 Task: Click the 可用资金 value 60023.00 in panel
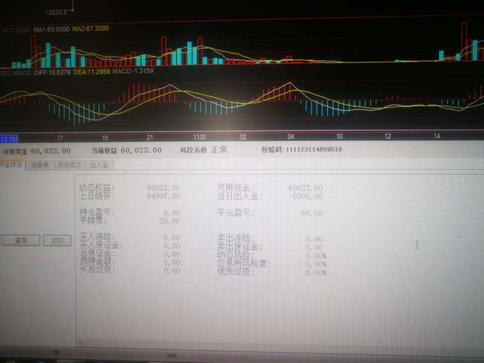pos(306,188)
